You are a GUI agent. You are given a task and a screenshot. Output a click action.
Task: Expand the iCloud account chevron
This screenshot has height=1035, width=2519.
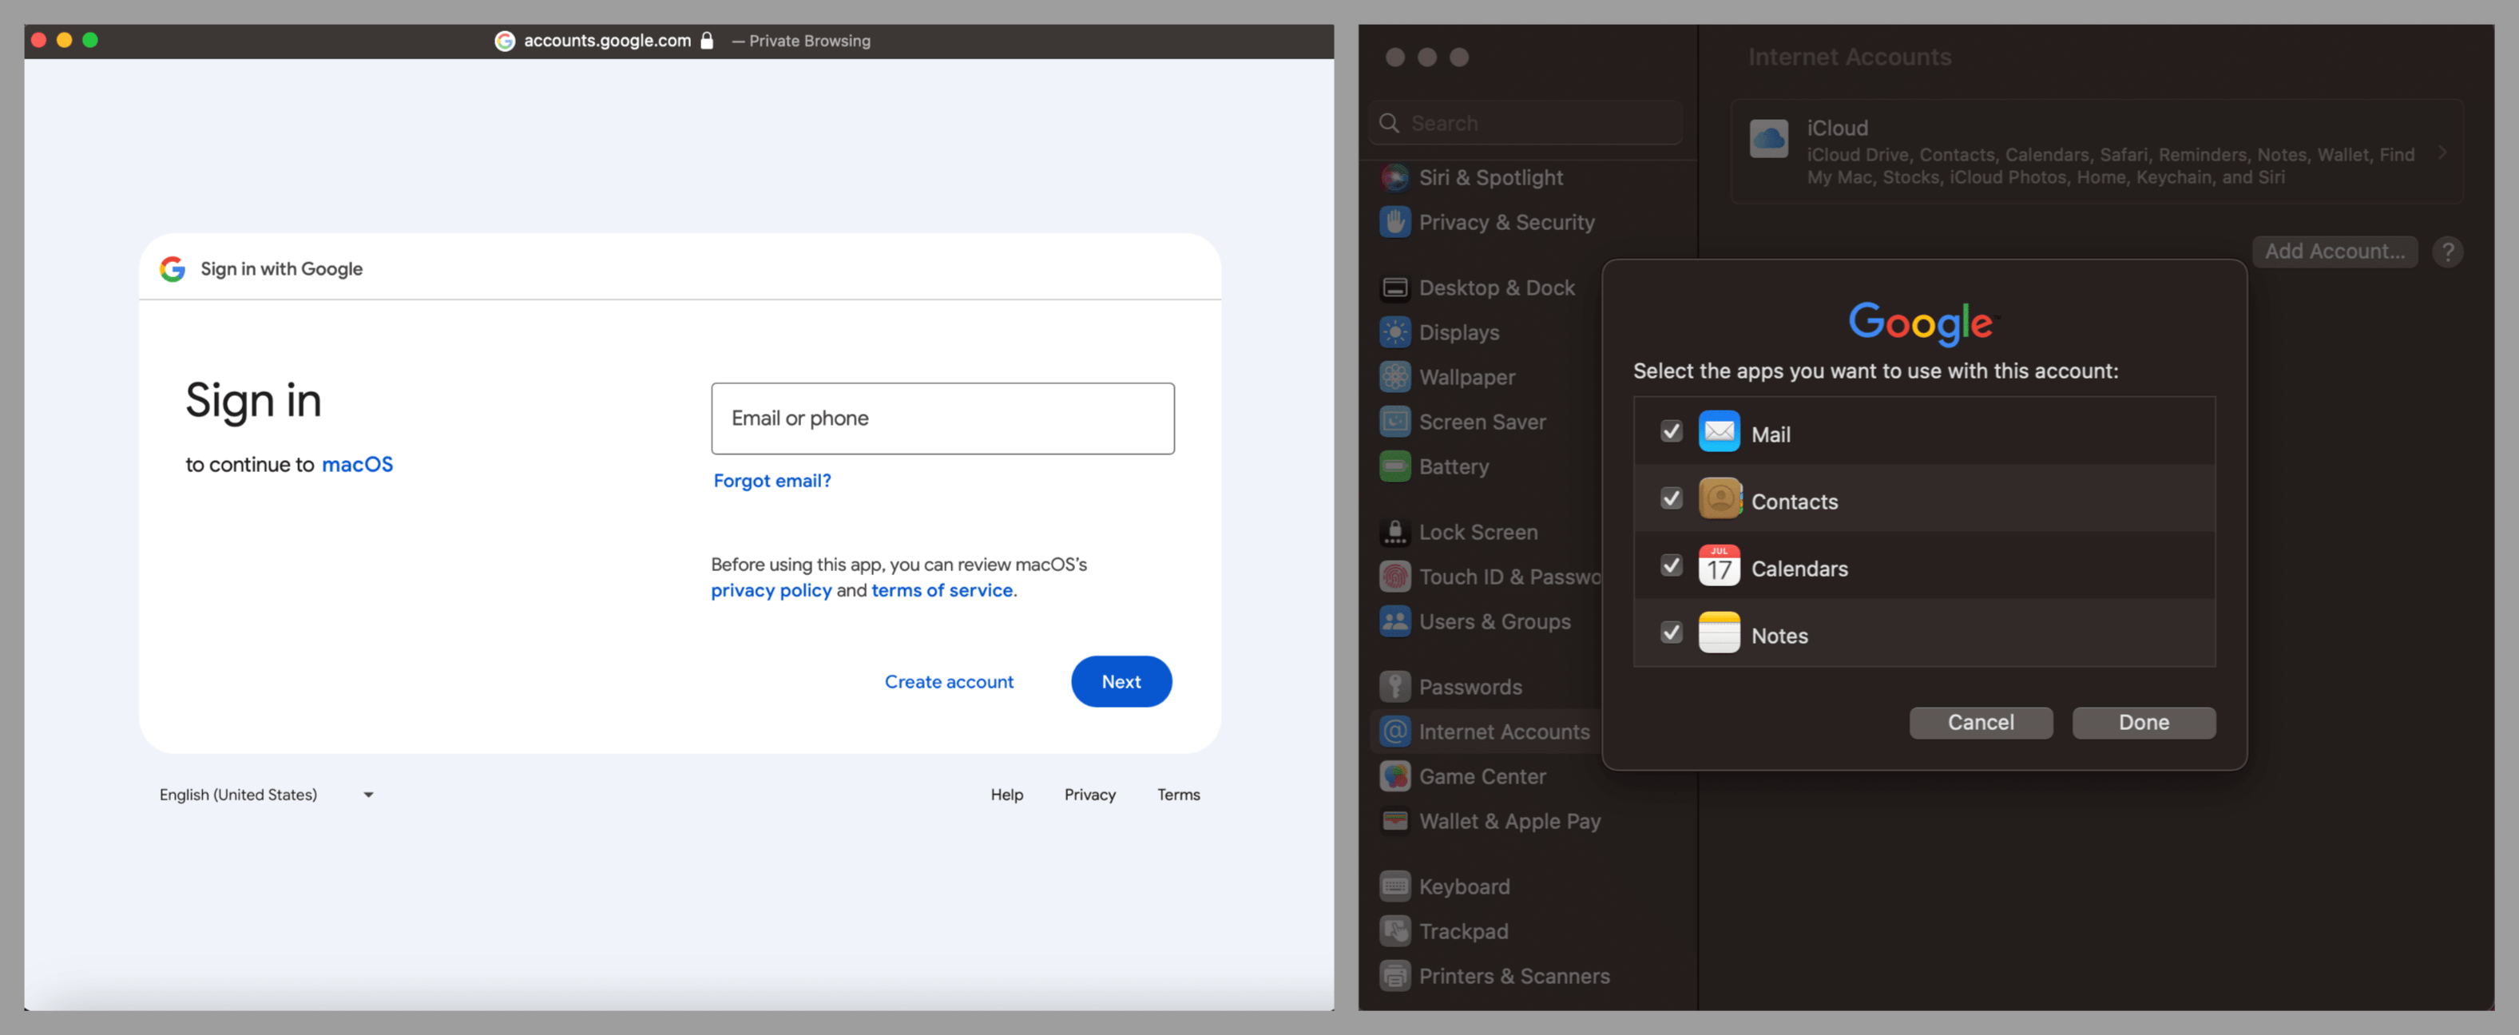pos(2442,153)
